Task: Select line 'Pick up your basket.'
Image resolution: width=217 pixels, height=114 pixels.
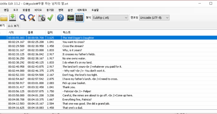Action: coord(108,83)
